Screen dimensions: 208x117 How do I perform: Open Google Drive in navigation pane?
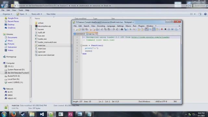point(13,18)
